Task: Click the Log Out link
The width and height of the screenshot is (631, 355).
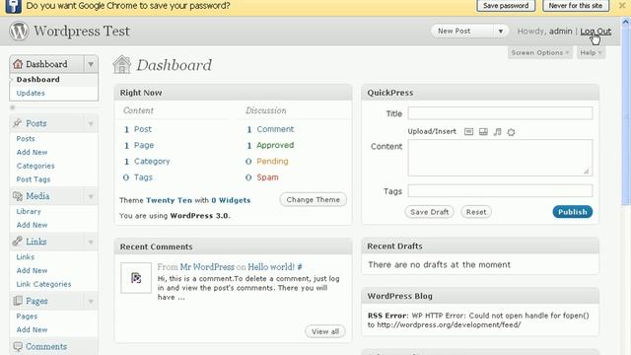Action: pyautogui.click(x=596, y=31)
